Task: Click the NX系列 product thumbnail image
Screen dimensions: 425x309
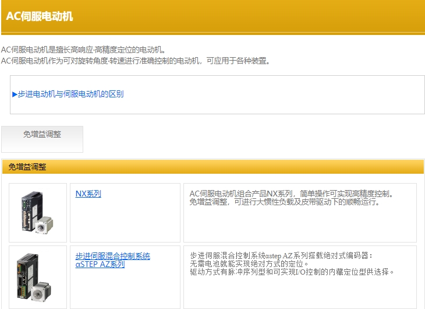Action: coord(37,213)
